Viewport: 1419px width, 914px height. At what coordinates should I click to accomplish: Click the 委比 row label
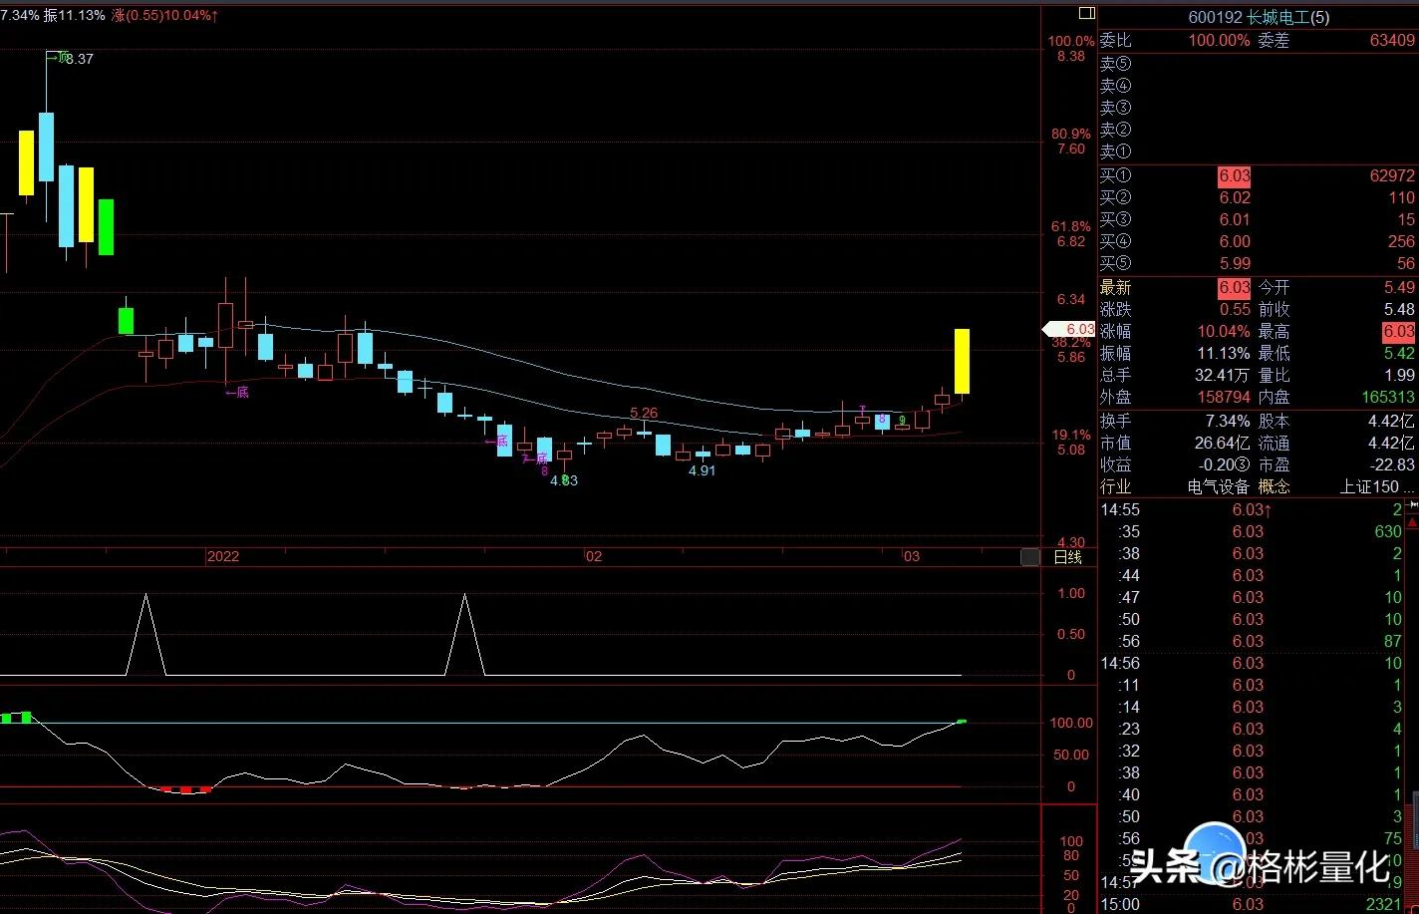(x=1115, y=41)
